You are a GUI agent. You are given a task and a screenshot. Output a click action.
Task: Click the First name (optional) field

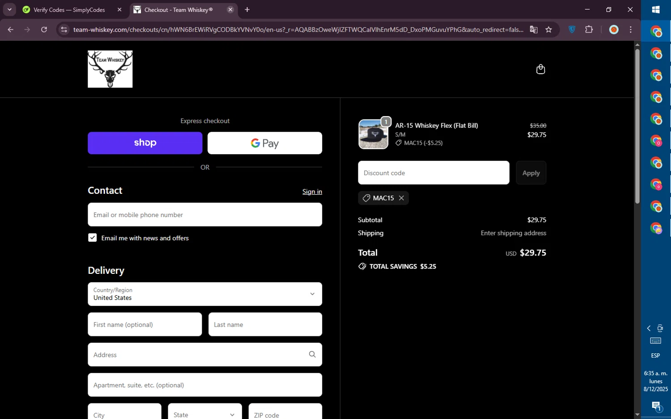coord(145,324)
